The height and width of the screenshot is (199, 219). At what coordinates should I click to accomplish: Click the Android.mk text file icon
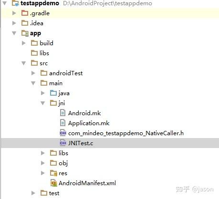click(63, 113)
